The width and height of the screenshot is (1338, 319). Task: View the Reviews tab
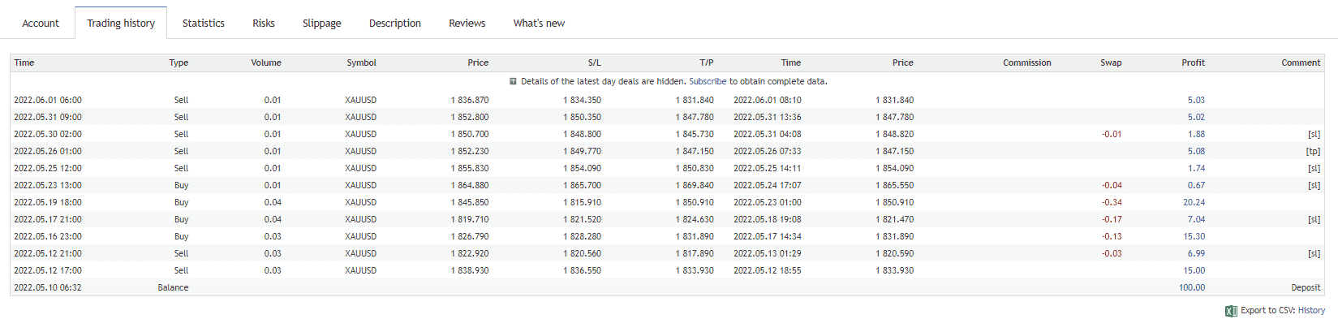[467, 24]
